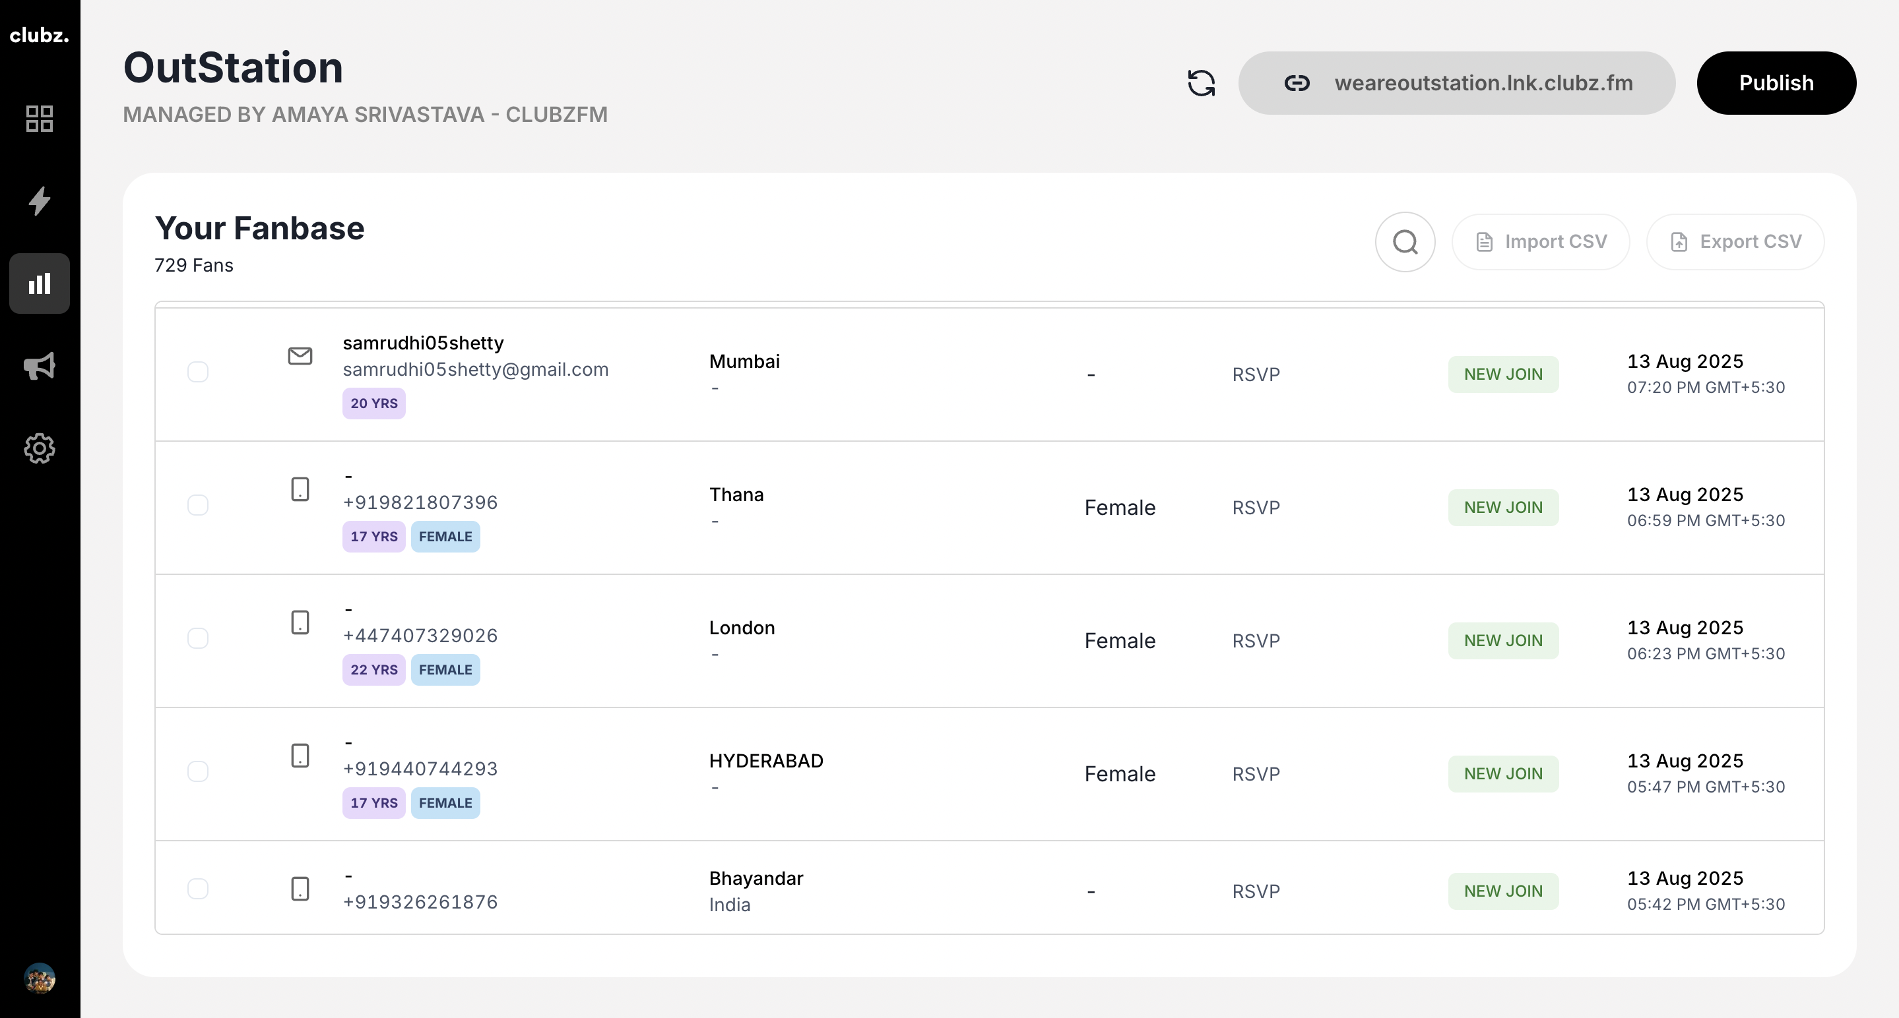
Task: Click the 05:47 PM GMT+5:30 timestamp
Action: [x=1706, y=787]
